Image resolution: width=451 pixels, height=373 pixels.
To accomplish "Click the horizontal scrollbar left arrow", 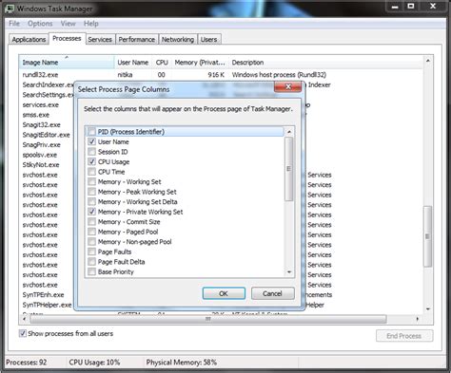I will [25, 319].
